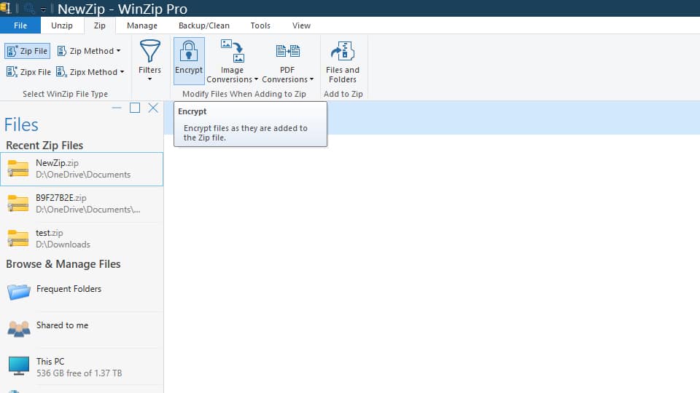Maximize the Files pane
Image resolution: width=700 pixels, height=393 pixels.
135,108
